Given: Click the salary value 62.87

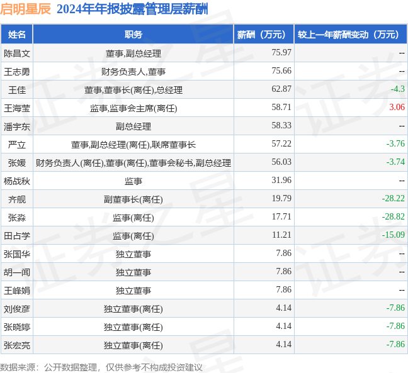Looking at the screenshot, I should 281,89.
